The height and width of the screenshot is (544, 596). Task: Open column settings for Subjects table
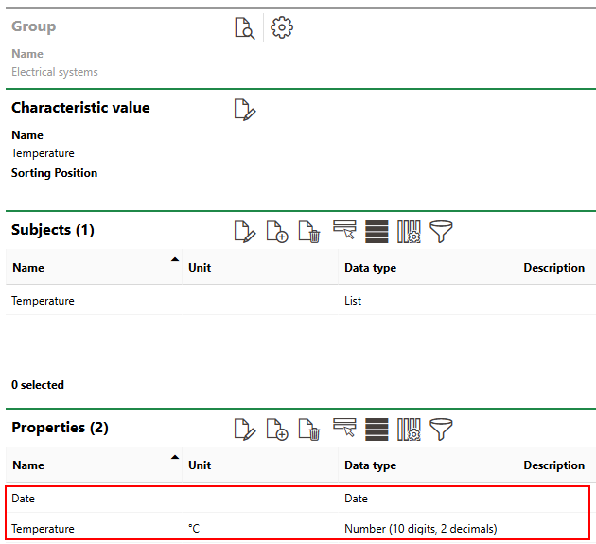[408, 232]
